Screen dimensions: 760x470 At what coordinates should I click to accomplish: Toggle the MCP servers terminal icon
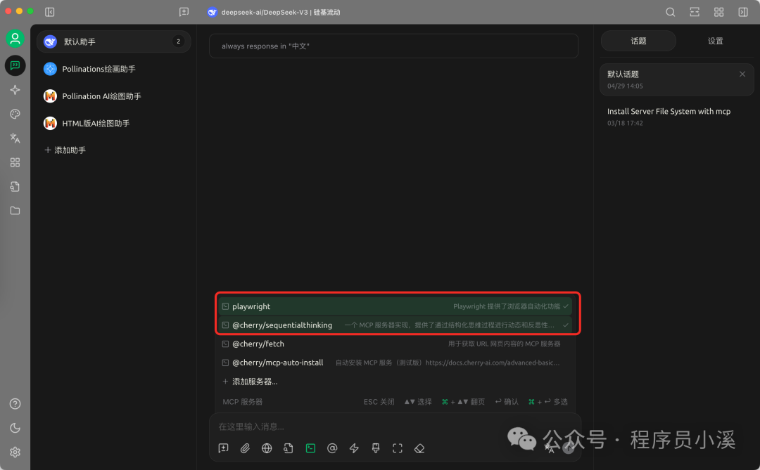pyautogui.click(x=310, y=448)
